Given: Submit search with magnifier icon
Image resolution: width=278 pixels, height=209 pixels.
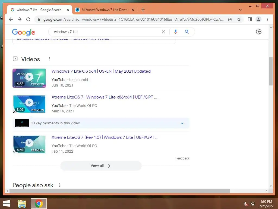Looking at the screenshot, I should [187, 32].
